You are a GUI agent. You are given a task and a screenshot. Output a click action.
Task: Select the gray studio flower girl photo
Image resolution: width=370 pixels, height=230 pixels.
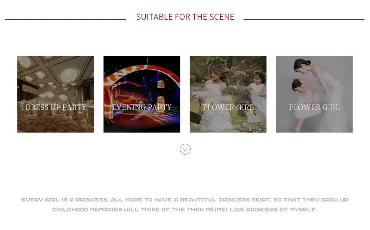tap(314, 94)
